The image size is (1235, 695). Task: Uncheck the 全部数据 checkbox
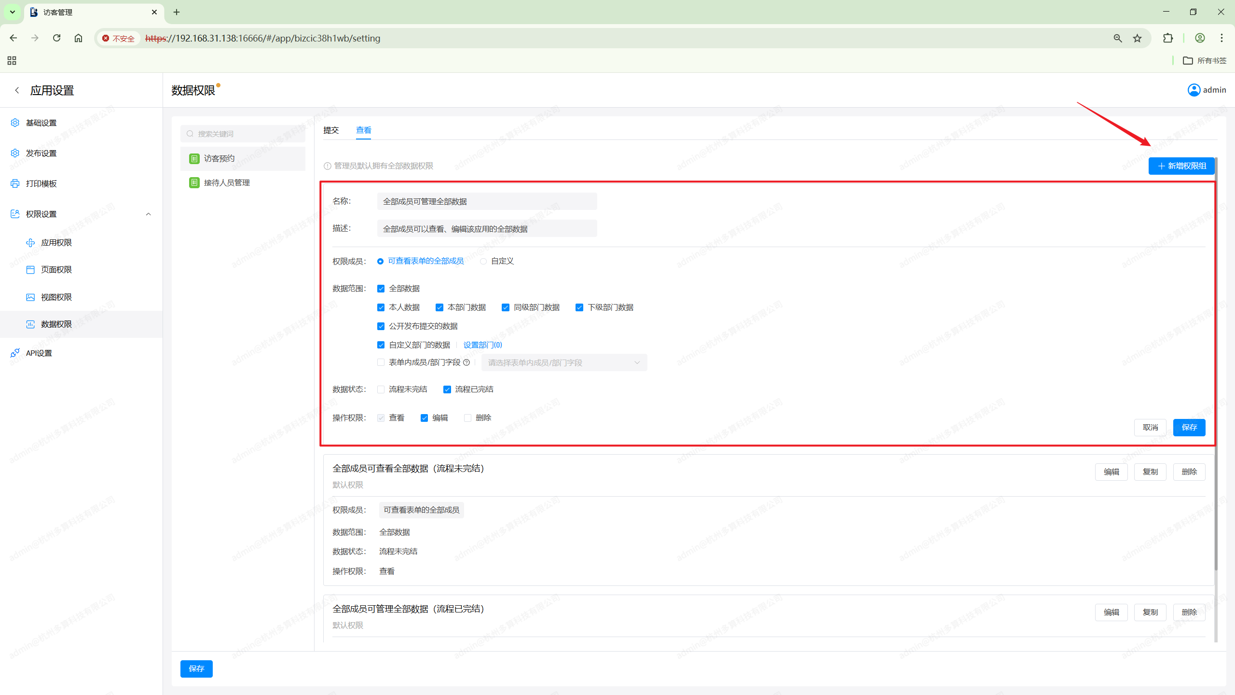coord(381,289)
